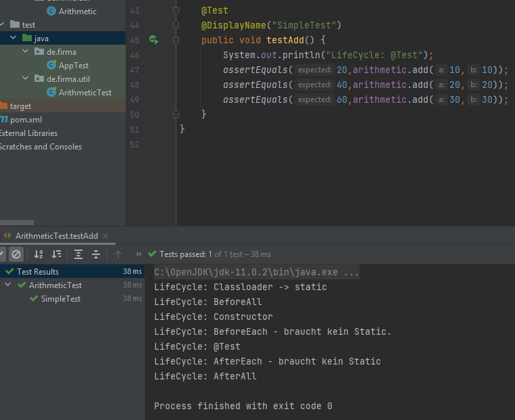This screenshot has height=420, width=515.
Task: Toggle the show ignored tests filter
Action: tap(16, 254)
